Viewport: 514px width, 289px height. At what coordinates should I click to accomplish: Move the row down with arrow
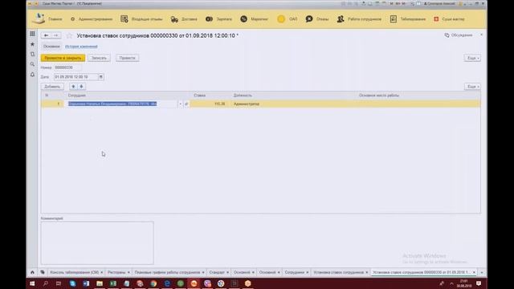tap(81, 87)
